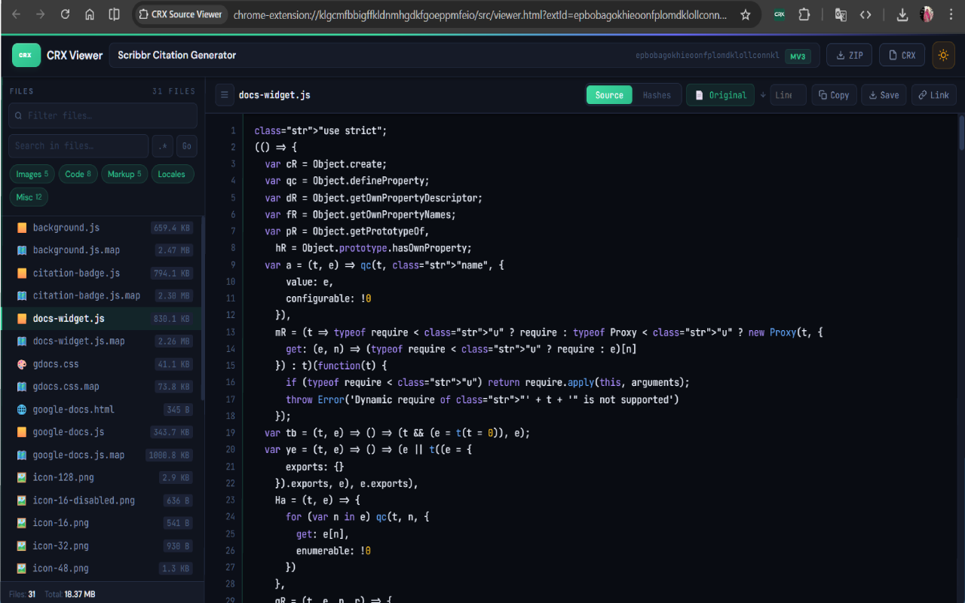Image resolution: width=965 pixels, height=603 pixels.
Task: Open icon-16.png file
Action: tap(103, 523)
